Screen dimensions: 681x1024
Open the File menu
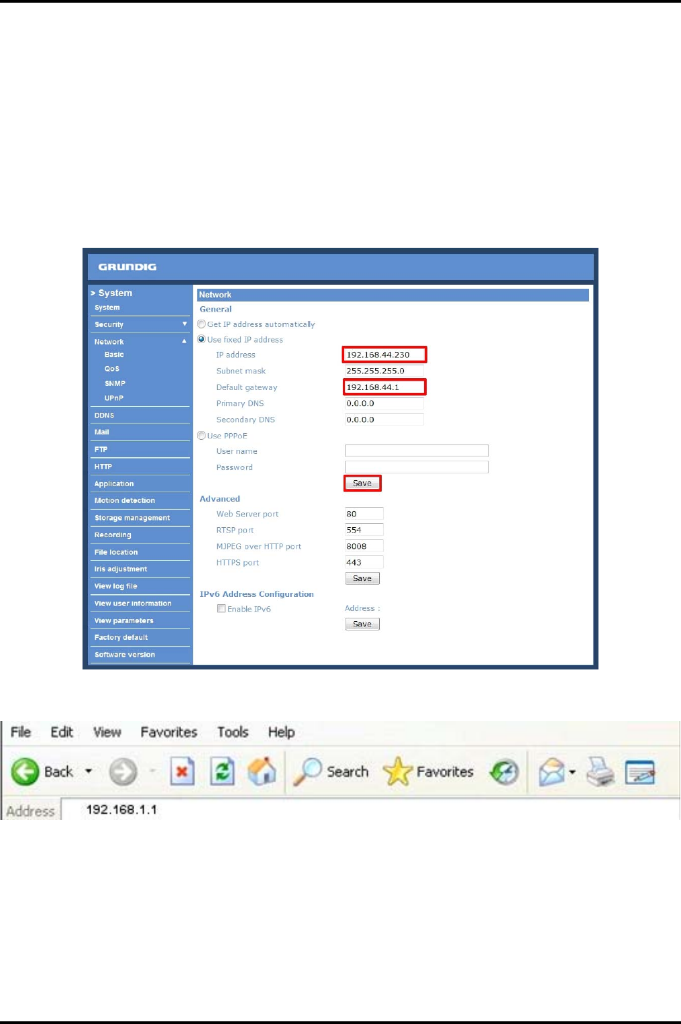(21, 732)
